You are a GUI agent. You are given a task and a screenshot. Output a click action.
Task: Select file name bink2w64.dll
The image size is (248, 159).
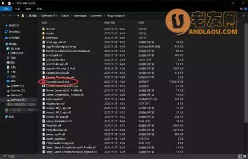tap(54, 55)
